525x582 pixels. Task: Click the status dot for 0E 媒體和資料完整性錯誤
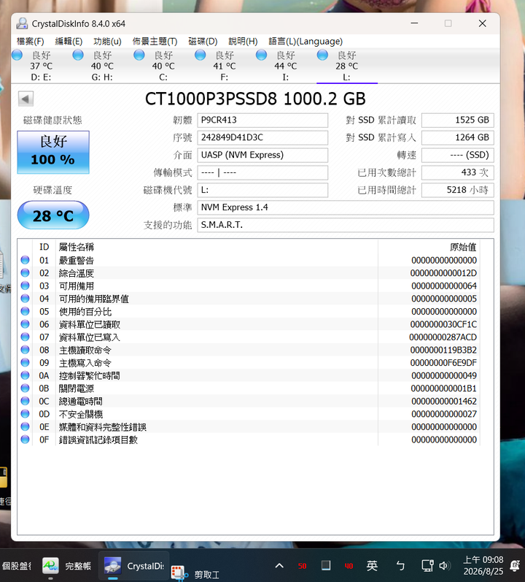point(26,426)
